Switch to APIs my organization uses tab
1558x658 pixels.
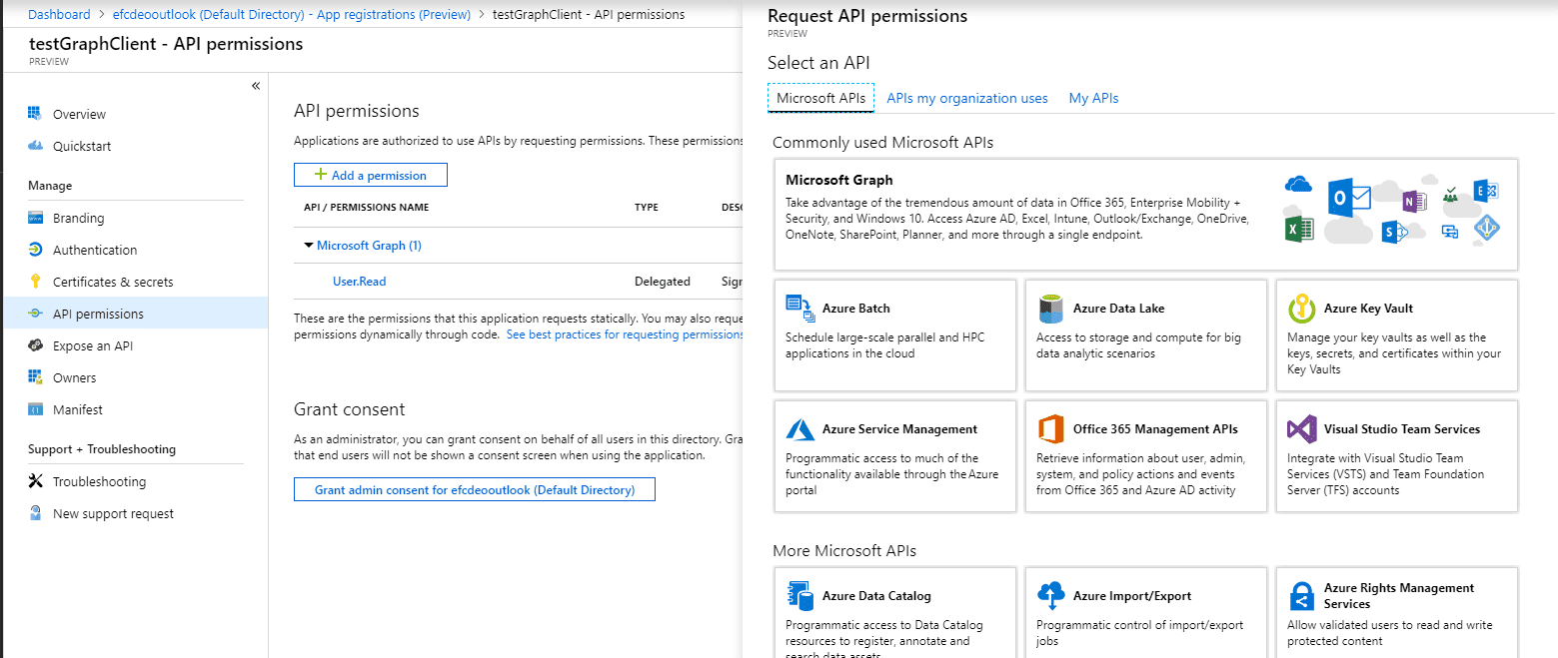pyautogui.click(x=966, y=98)
